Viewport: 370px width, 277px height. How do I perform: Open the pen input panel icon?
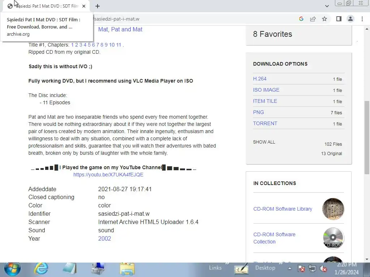pyautogui.click(x=241, y=268)
